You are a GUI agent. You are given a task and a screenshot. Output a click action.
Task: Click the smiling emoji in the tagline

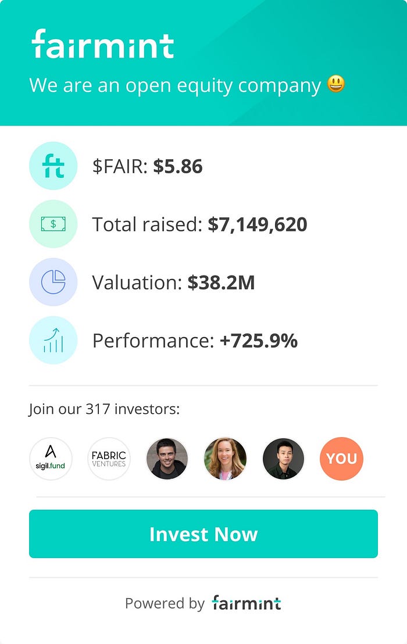click(x=335, y=85)
